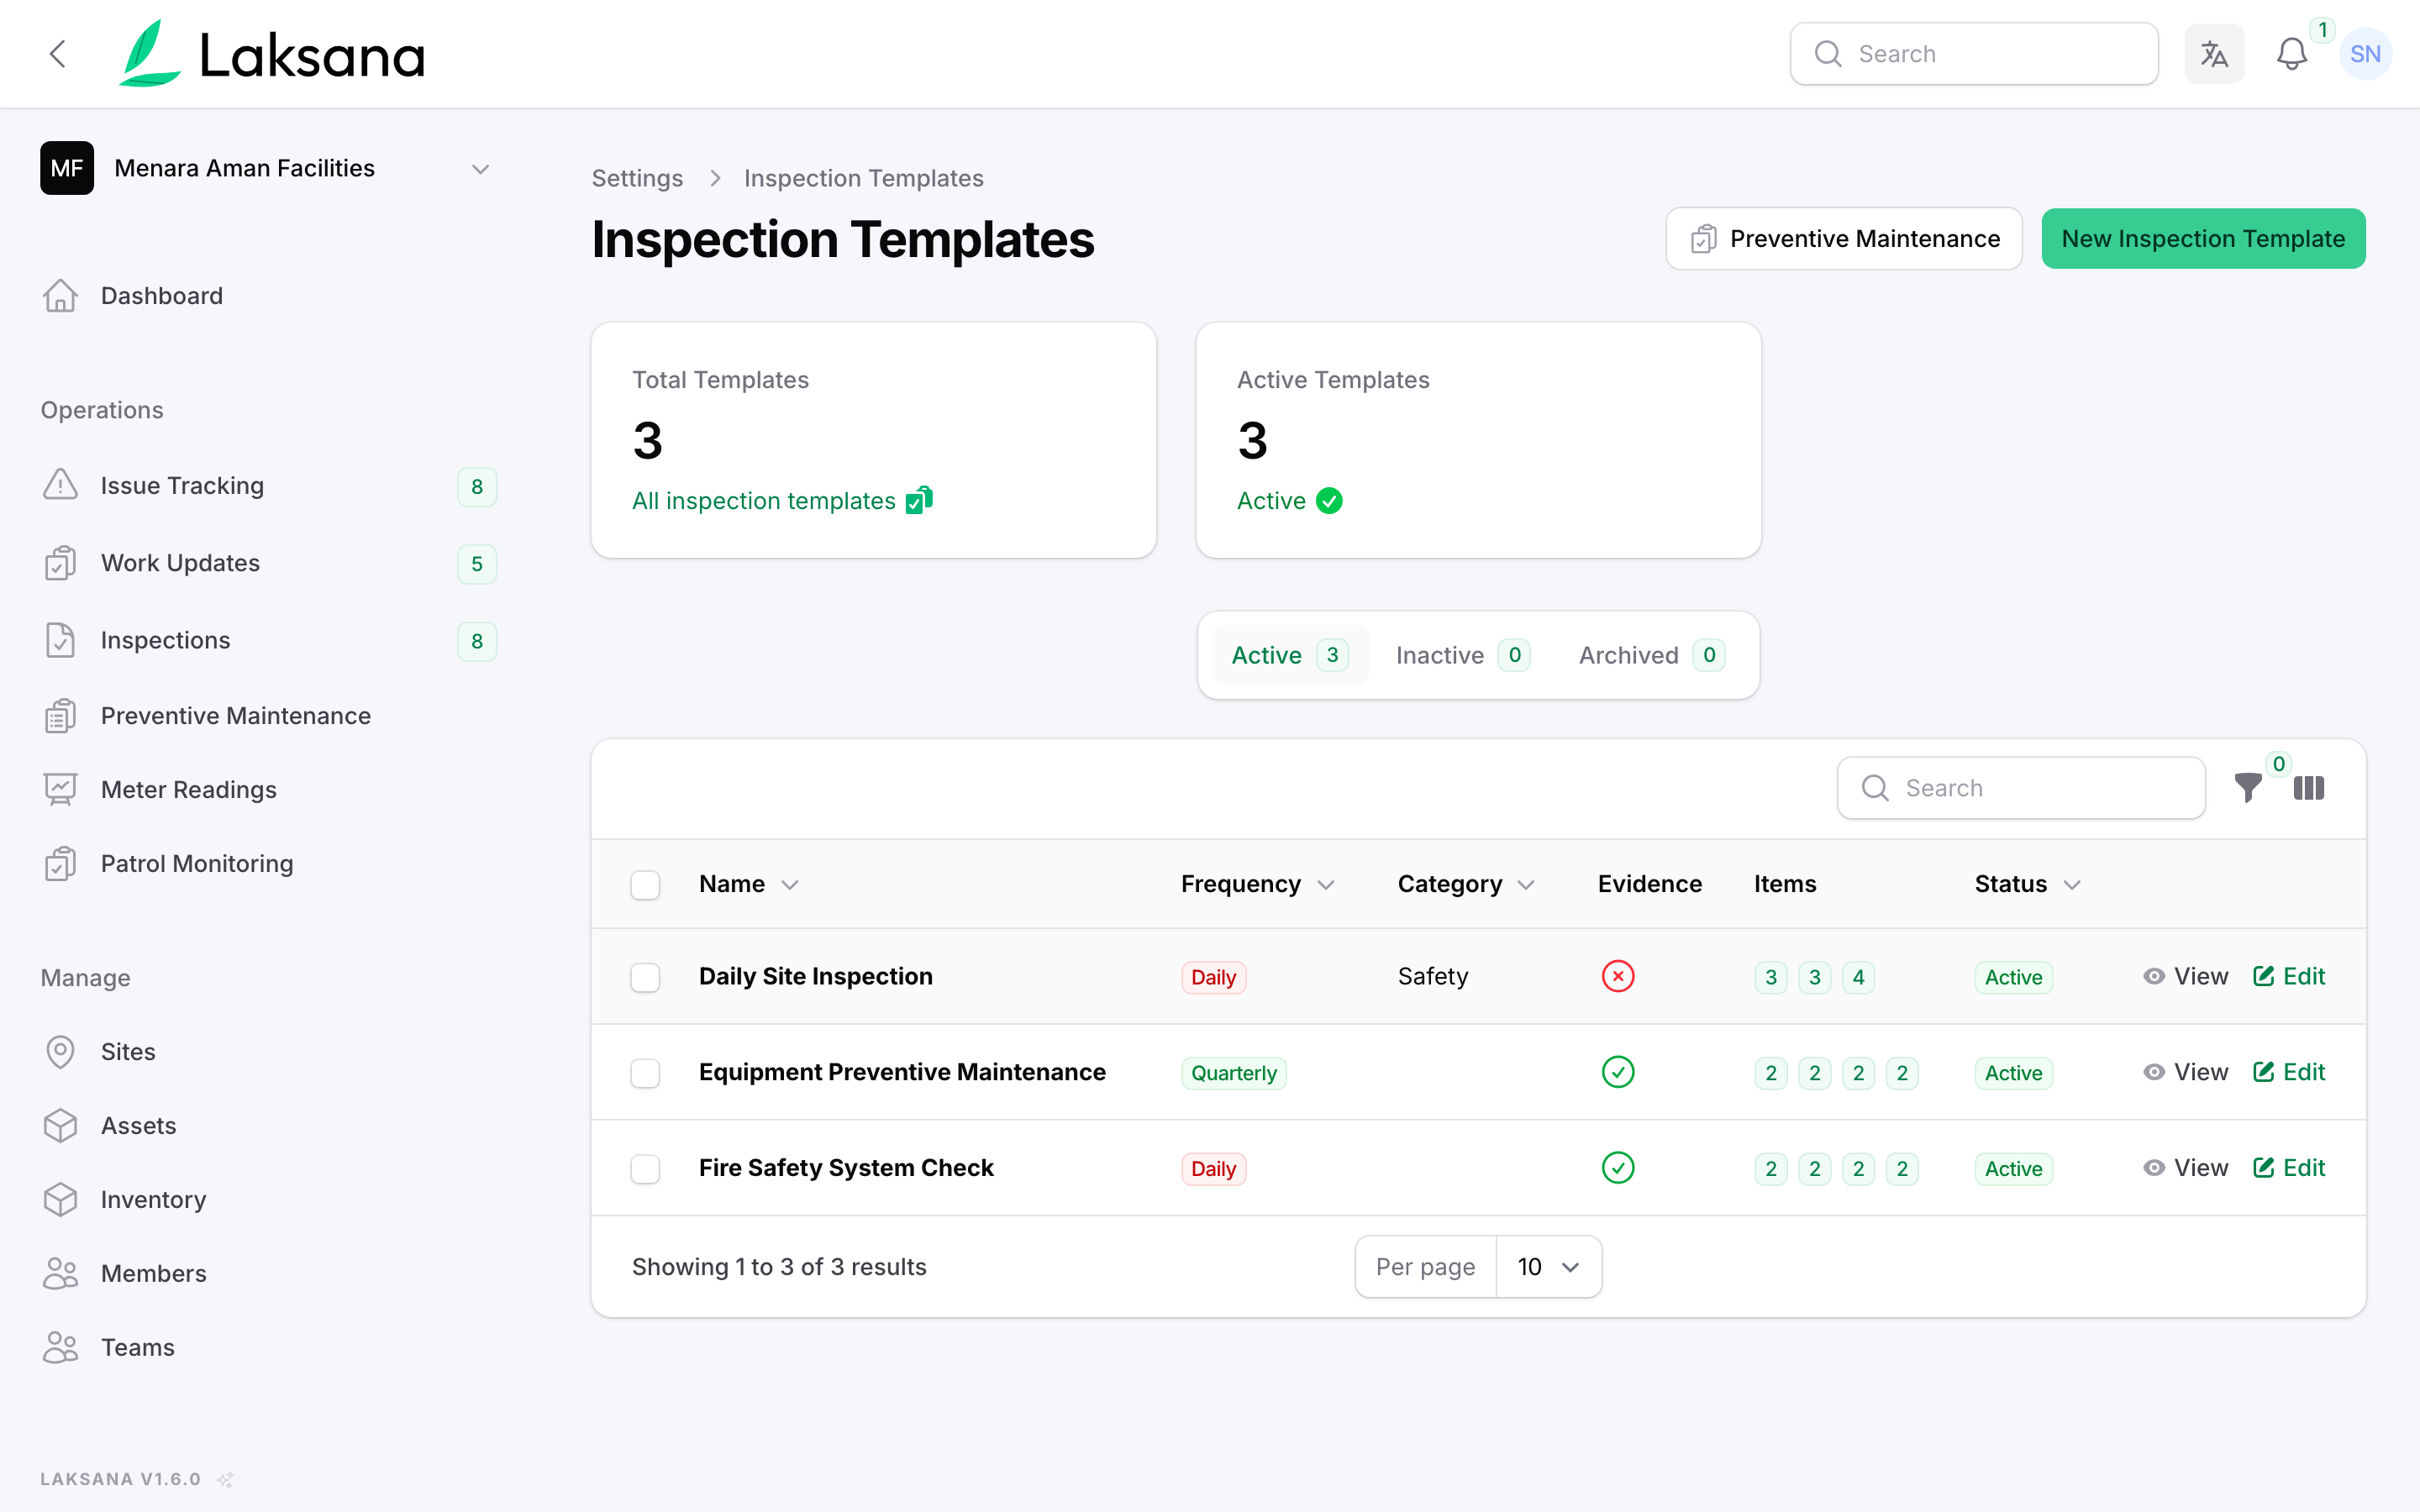Click the red evidence X for Daily Site Inspection

pos(1618,976)
